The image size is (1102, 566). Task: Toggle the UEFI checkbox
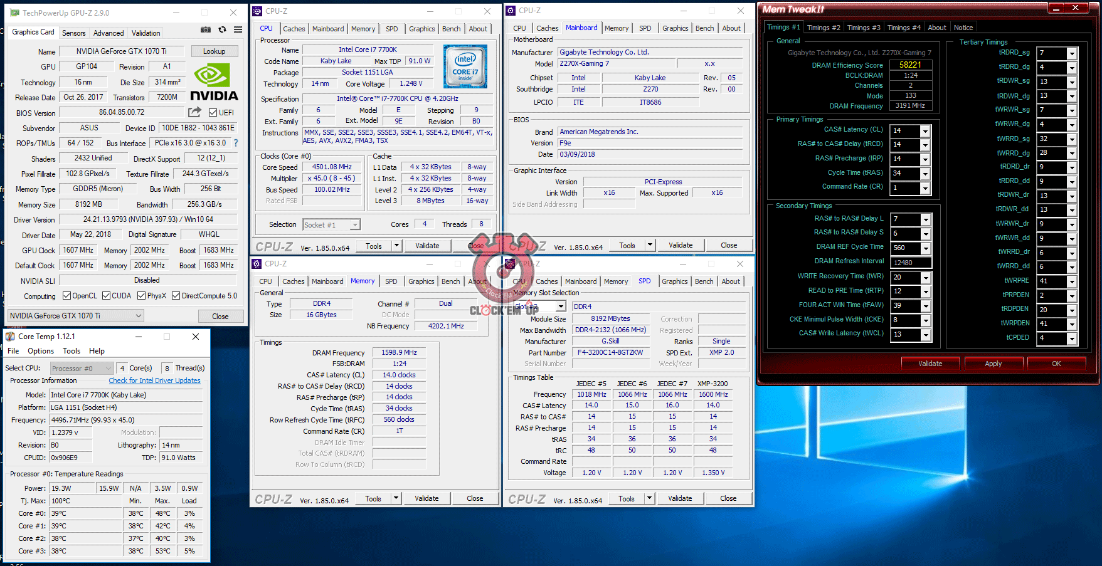click(213, 113)
